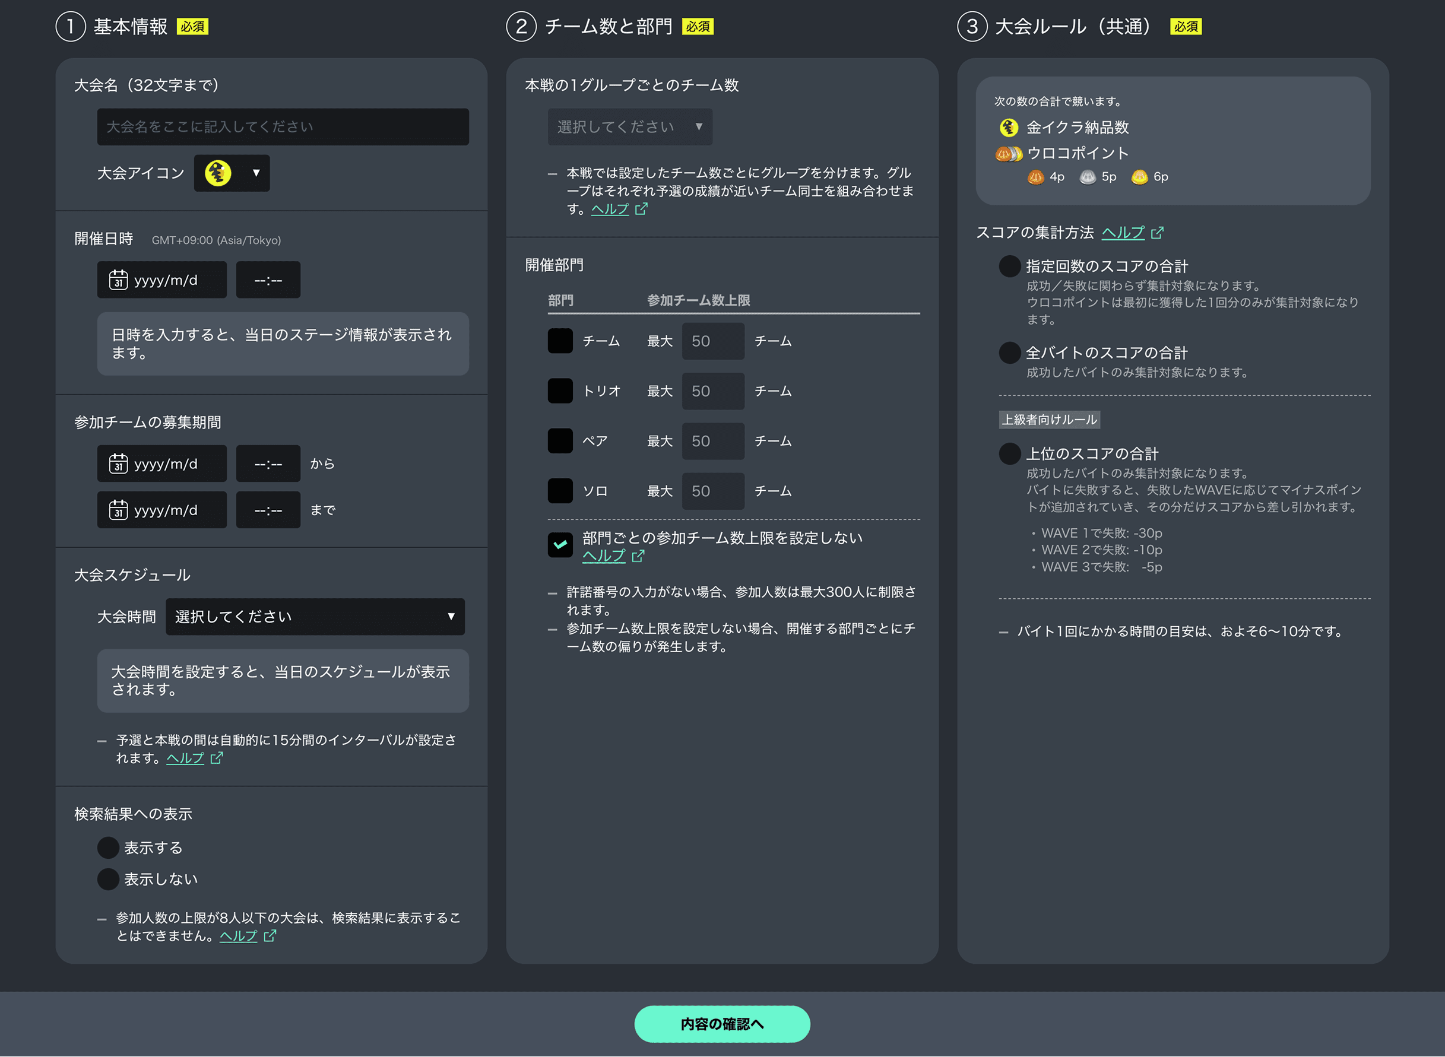Open the help link about the 15-minute interval
This screenshot has height=1057, width=1445.
pos(185,758)
